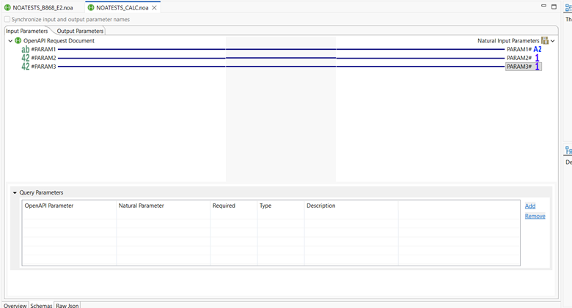Click the Natural Input Parameters icon
This screenshot has height=308, width=572.
tap(545, 40)
